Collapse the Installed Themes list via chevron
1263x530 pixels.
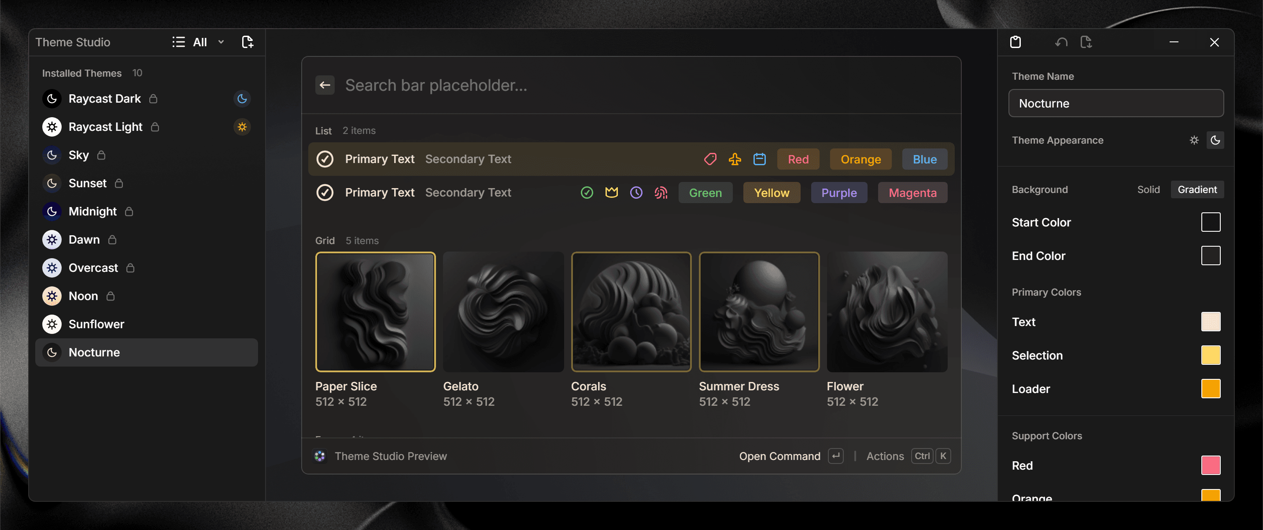[x=221, y=42]
